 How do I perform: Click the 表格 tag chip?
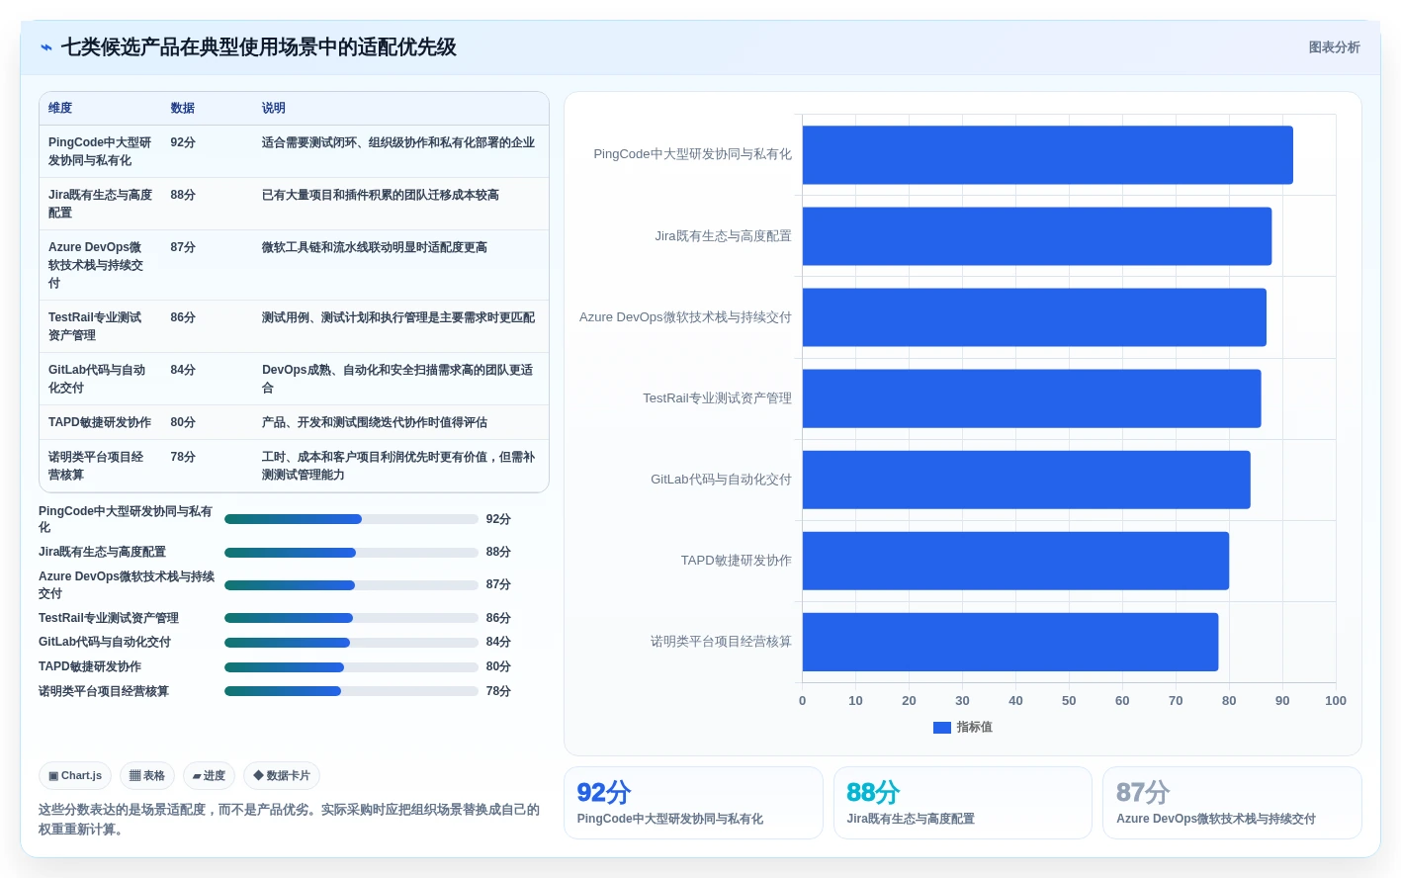(x=147, y=776)
